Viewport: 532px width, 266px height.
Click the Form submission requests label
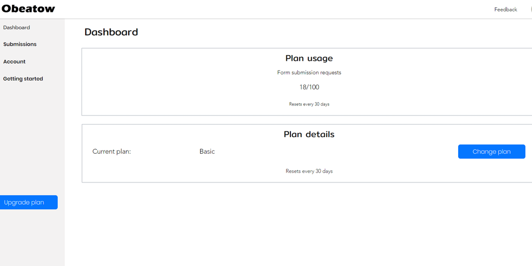[x=309, y=73]
